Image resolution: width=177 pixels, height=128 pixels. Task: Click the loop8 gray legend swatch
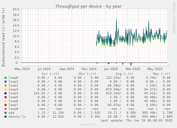pyautogui.click(x=6, y=109)
